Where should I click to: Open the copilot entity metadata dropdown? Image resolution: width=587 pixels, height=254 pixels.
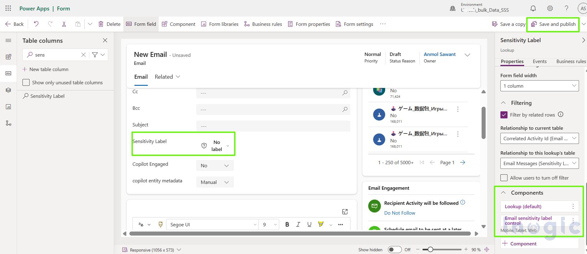(215, 182)
